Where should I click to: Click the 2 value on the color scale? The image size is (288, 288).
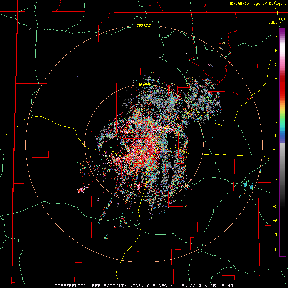(x=276, y=107)
